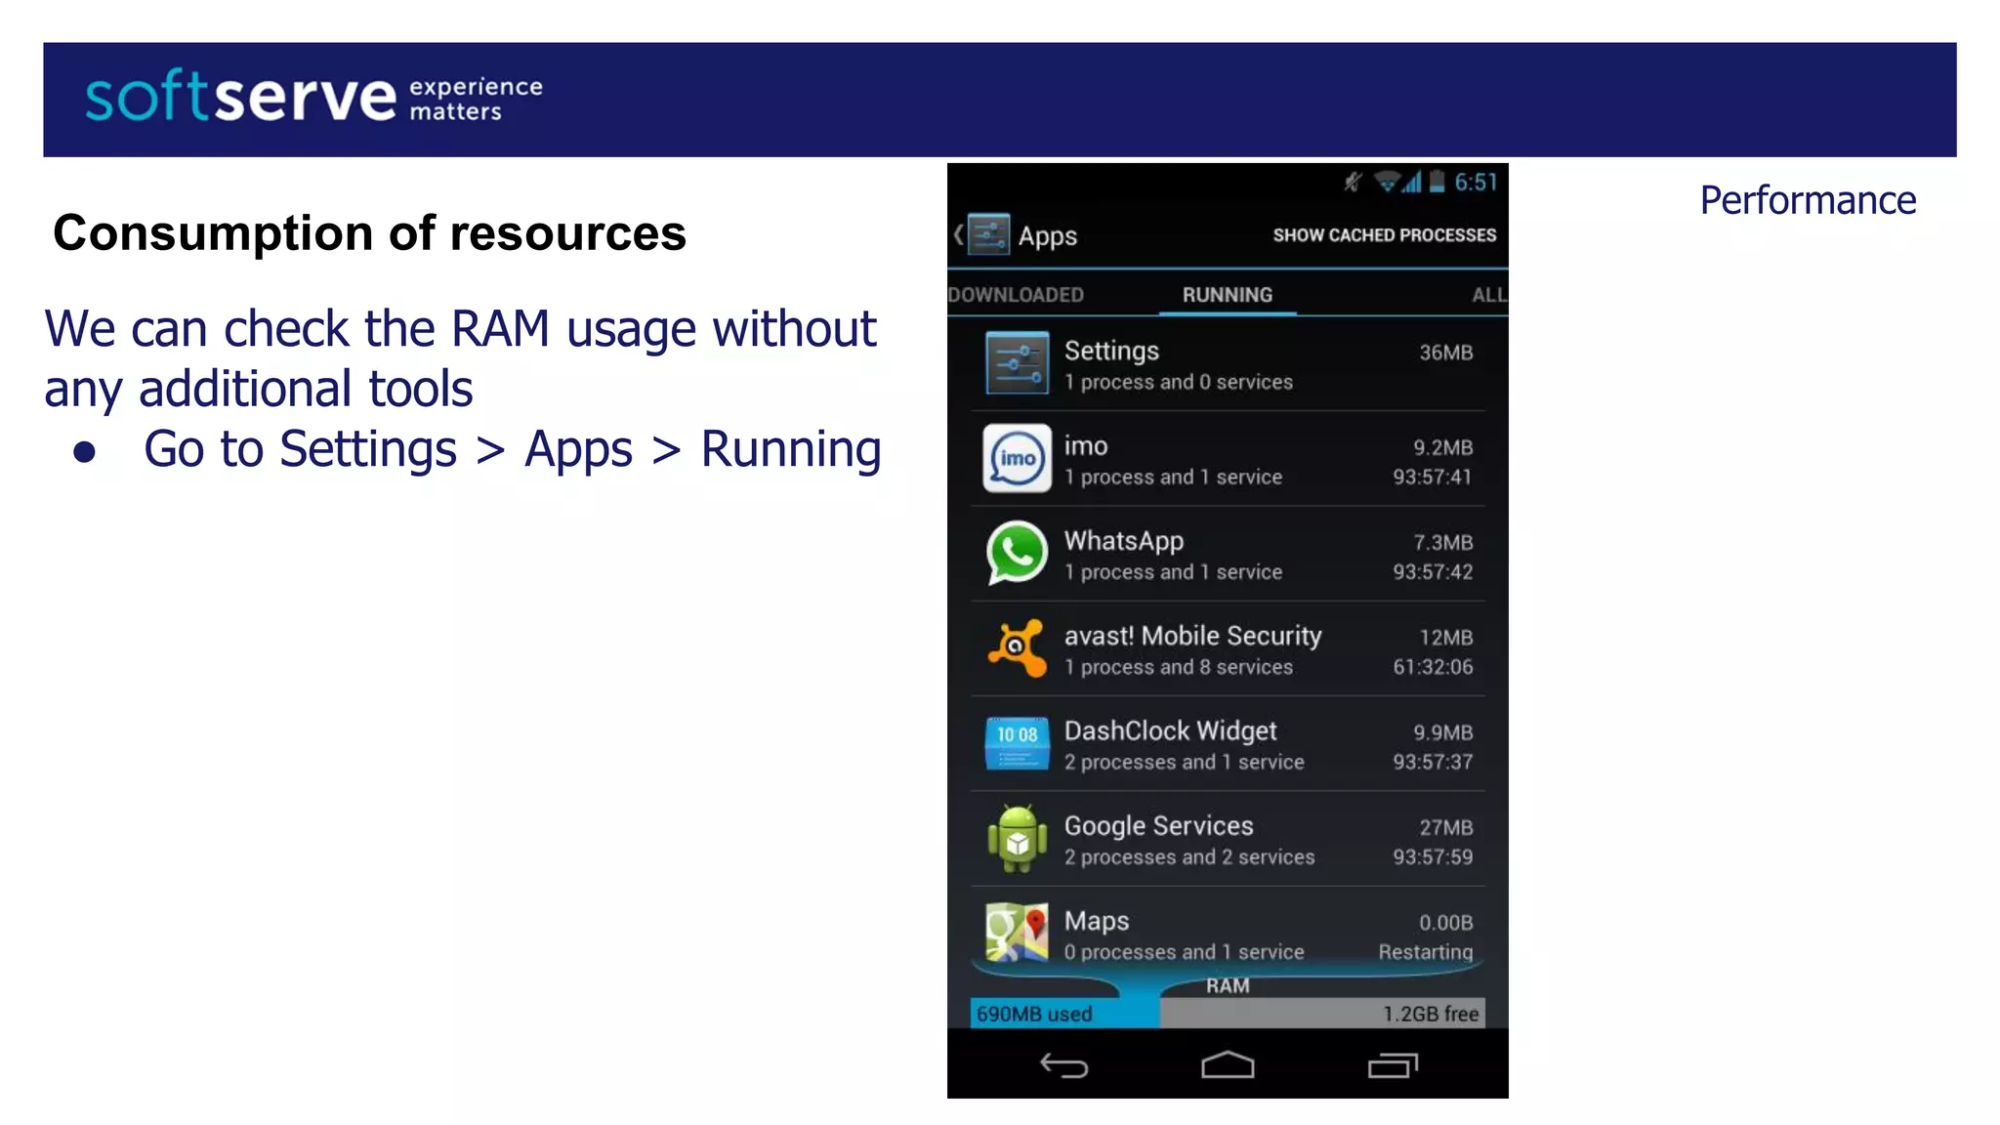Tap the '12MB' memory value for avast
This screenshot has width=2000, height=1125.
[1445, 638]
